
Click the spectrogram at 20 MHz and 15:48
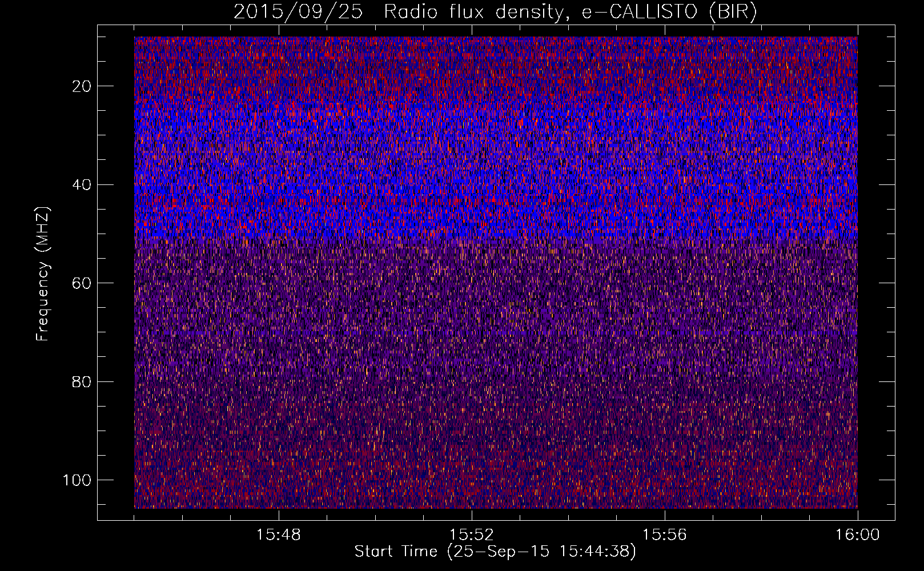click(x=279, y=86)
